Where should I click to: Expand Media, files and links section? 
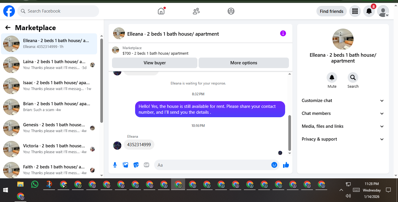pos(343,126)
